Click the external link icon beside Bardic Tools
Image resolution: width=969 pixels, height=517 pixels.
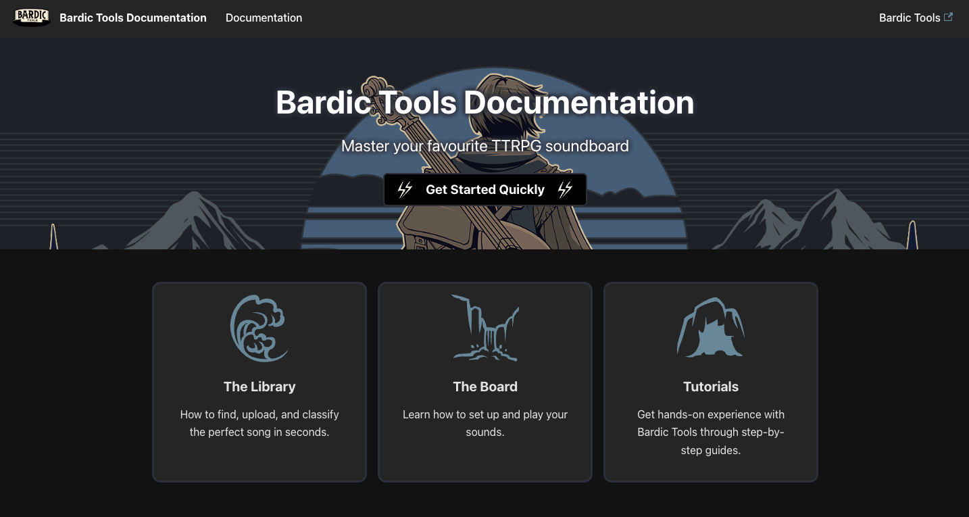pyautogui.click(x=948, y=18)
